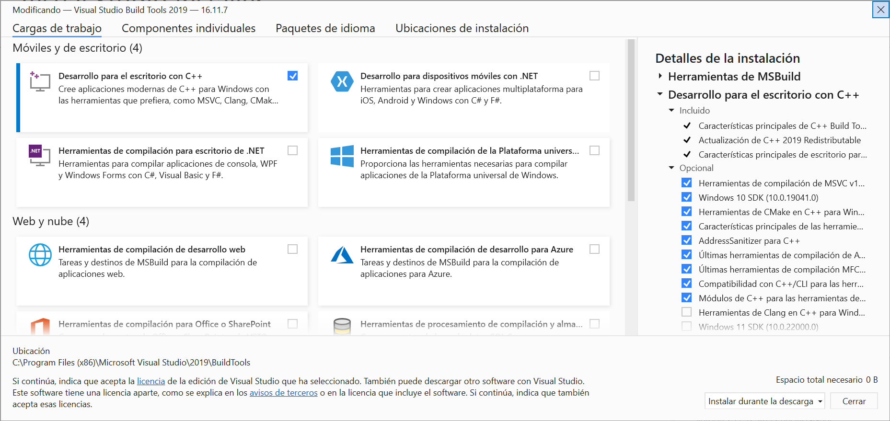Screen dimensions: 890x421
Task: Open the Paquetes de idioma tab
Action: click(325, 28)
